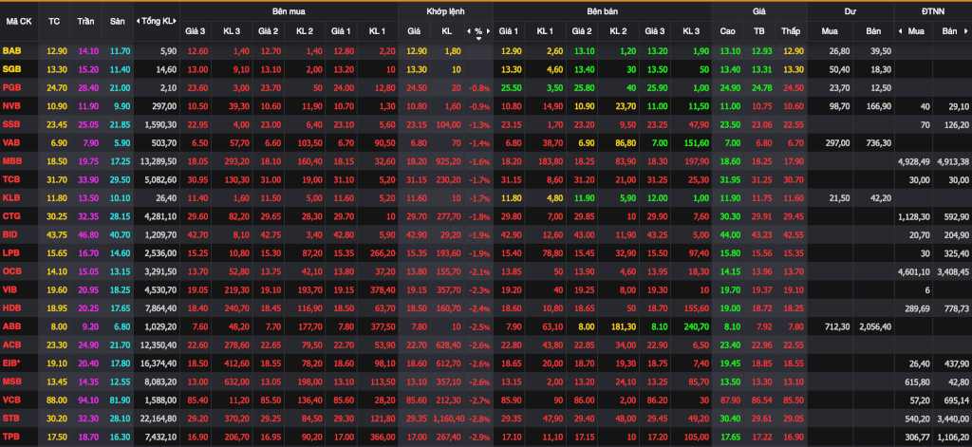This screenshot has width=972, height=447.
Task: Sort by the Mã CK column header
Action: [19, 21]
